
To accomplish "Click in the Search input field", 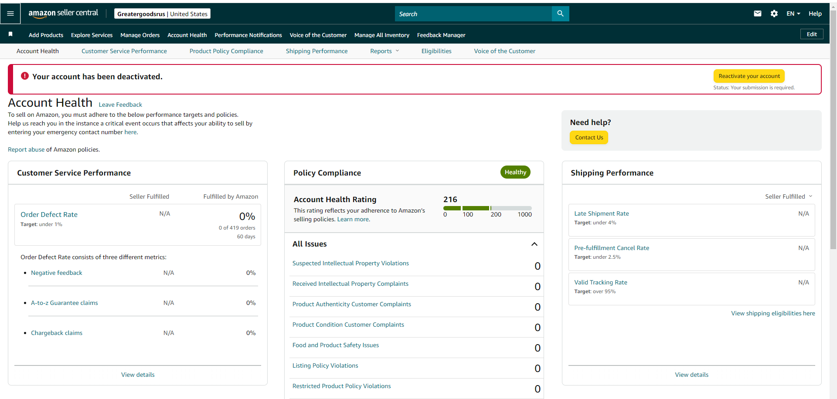I will [x=473, y=14].
